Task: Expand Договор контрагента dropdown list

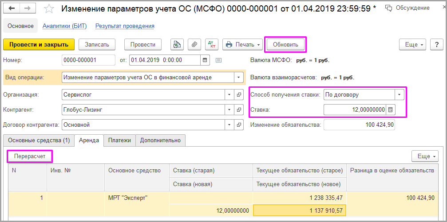Action: pos(229,125)
